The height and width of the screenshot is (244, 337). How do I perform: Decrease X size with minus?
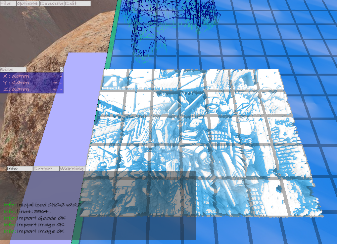click(61, 76)
